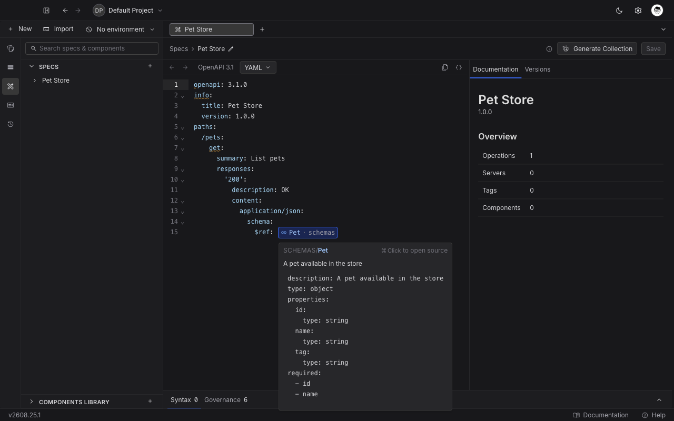Open the Syntax 0 tab
This screenshot has height=421, width=674.
(x=184, y=400)
